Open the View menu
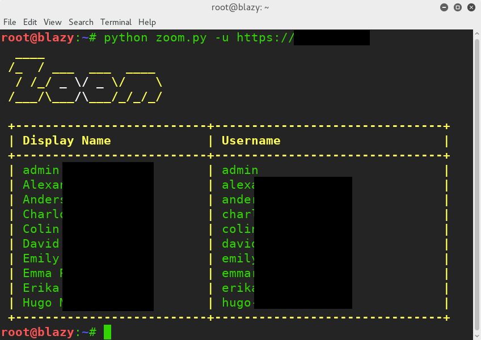481x340 pixels. click(x=52, y=22)
